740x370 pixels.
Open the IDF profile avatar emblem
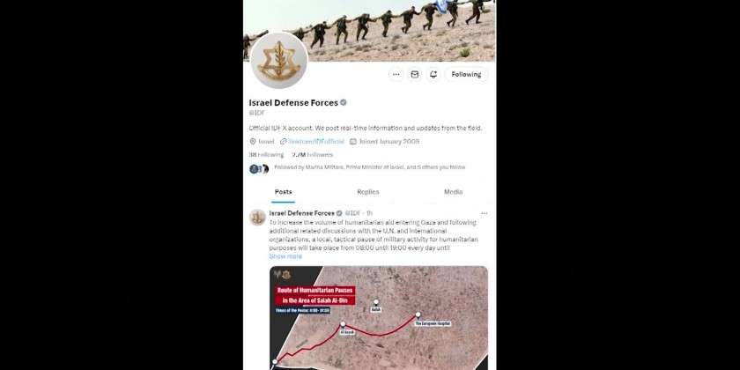(x=278, y=61)
